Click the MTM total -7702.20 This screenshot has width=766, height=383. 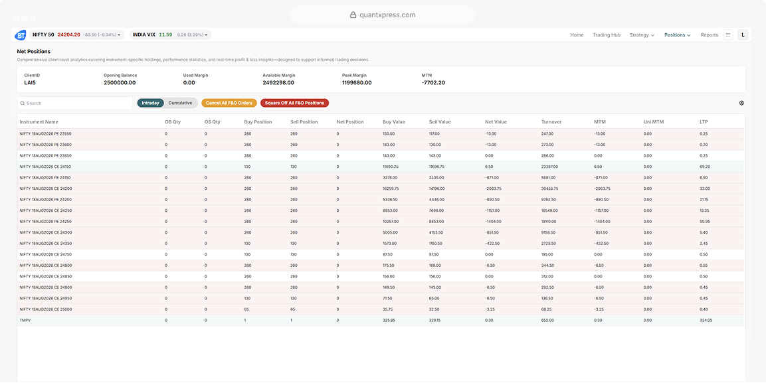(433, 83)
